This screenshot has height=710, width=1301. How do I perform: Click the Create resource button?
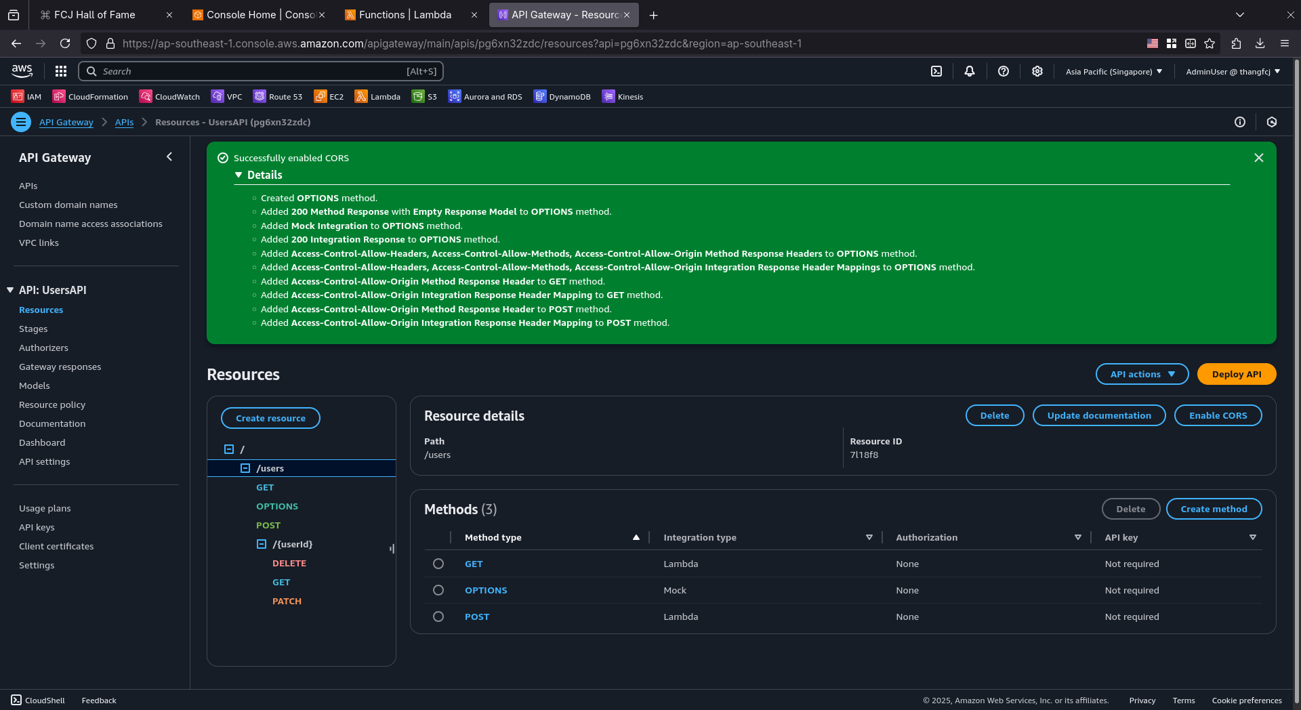pyautogui.click(x=270, y=418)
